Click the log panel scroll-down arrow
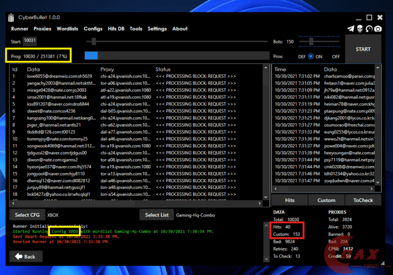393x275 pixels. [x=266, y=259]
